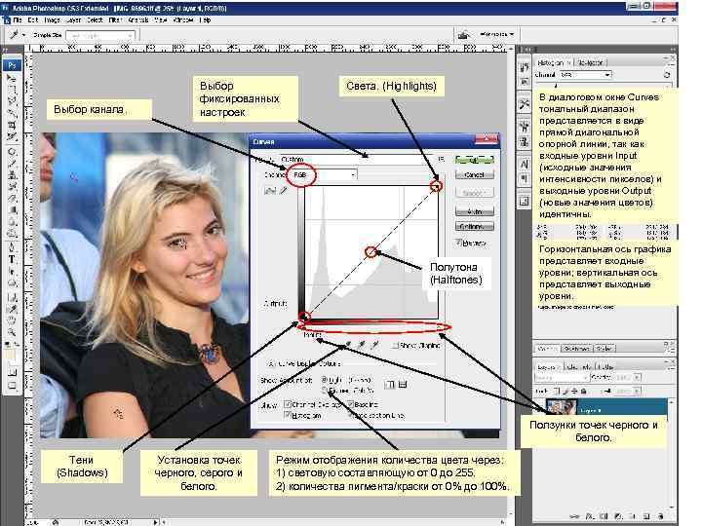The image size is (702, 526).
Task: Open the Custom preset dropdown in Curves
Action: [356, 159]
